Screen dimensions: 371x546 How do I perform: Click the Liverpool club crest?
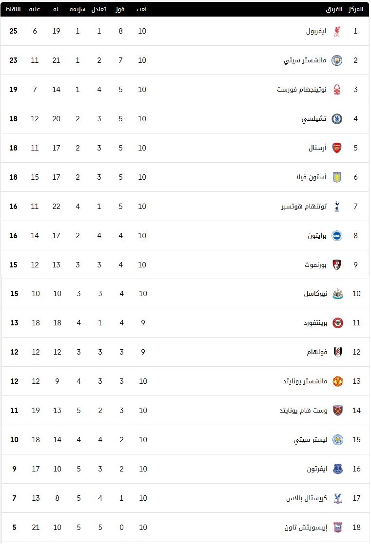click(337, 31)
